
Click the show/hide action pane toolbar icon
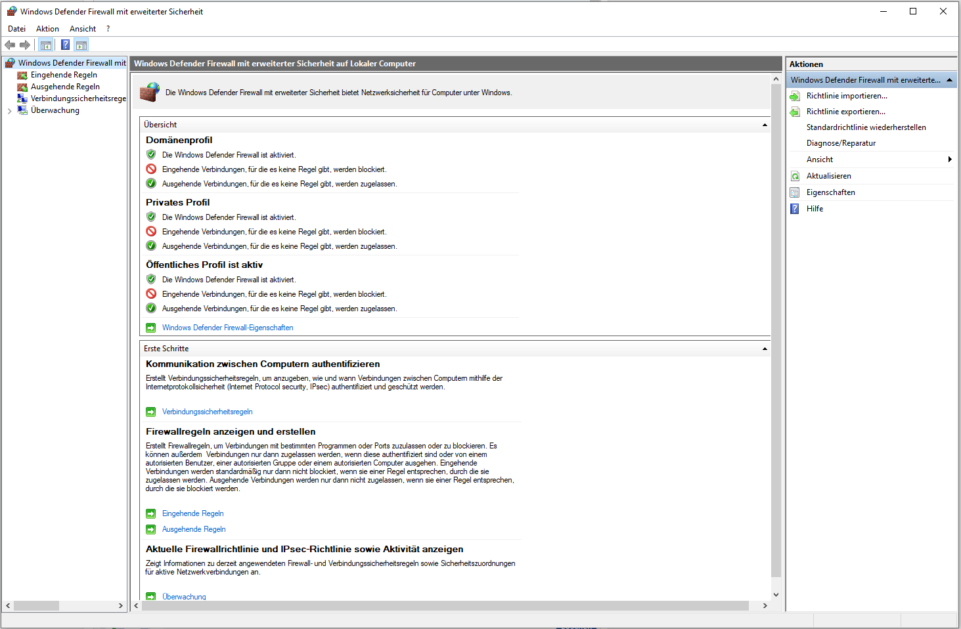point(81,45)
